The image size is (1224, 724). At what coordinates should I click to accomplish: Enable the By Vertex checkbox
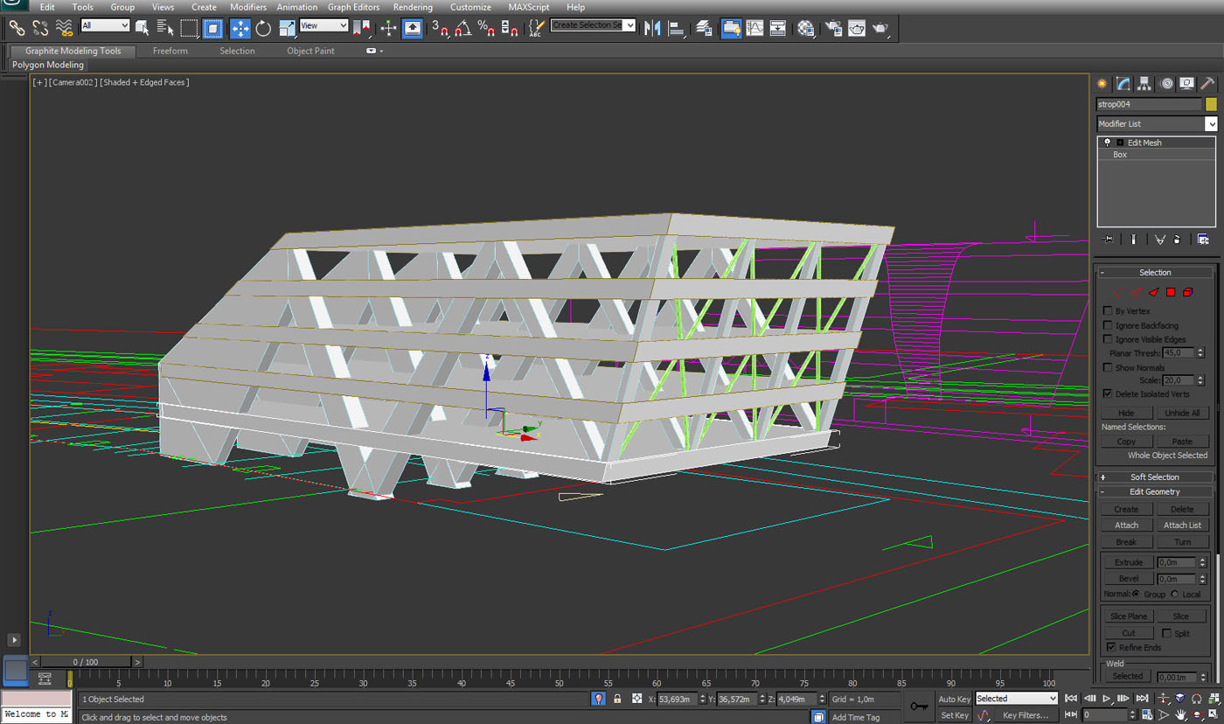[x=1108, y=311]
